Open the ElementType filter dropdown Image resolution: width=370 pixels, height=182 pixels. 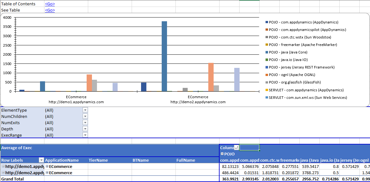85,110
